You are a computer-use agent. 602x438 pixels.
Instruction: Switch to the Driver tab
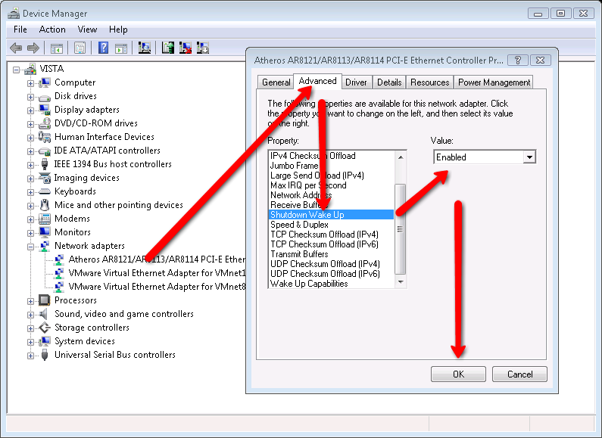(x=356, y=82)
